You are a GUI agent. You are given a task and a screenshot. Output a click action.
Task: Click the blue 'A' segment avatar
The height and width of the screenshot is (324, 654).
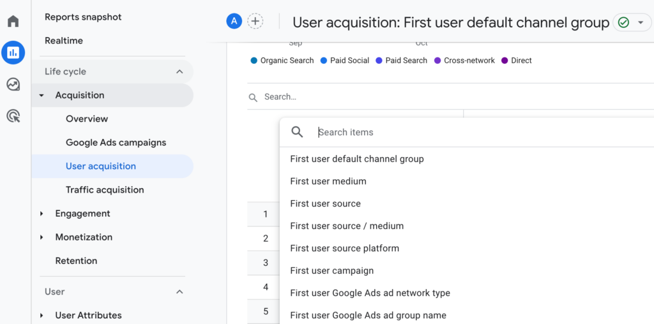click(x=234, y=21)
